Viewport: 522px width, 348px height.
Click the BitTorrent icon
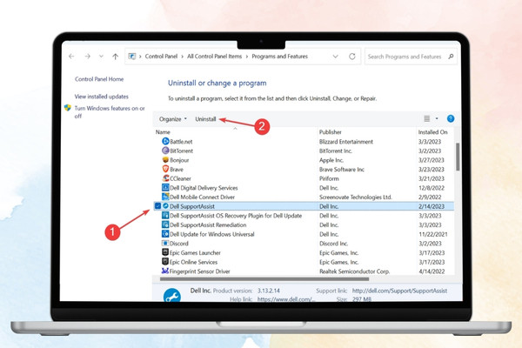pyautogui.click(x=165, y=151)
